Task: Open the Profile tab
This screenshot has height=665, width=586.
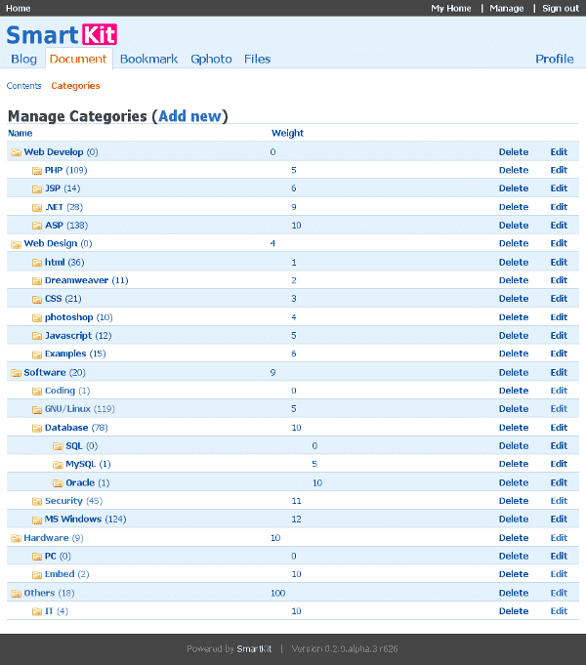Action: click(x=554, y=59)
